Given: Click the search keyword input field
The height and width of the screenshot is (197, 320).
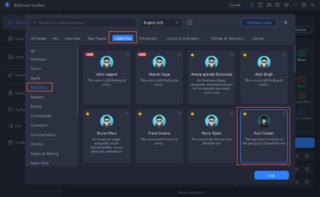Looking at the screenshot, I should 83,23.
